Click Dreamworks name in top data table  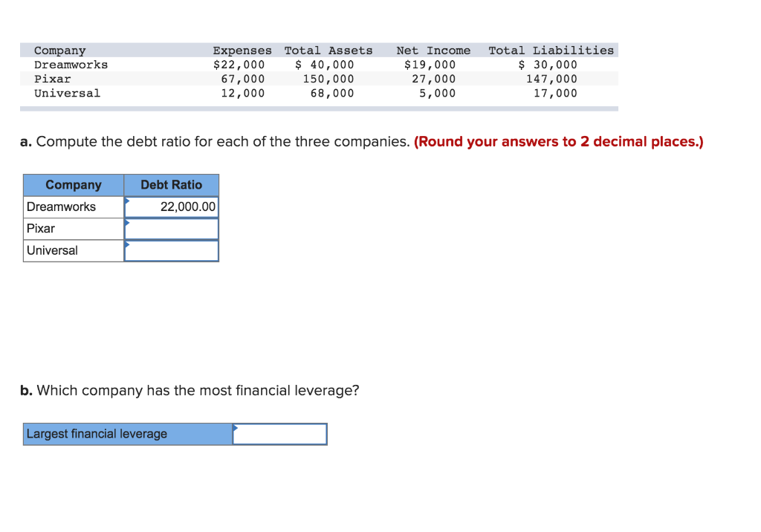pyautogui.click(x=71, y=65)
